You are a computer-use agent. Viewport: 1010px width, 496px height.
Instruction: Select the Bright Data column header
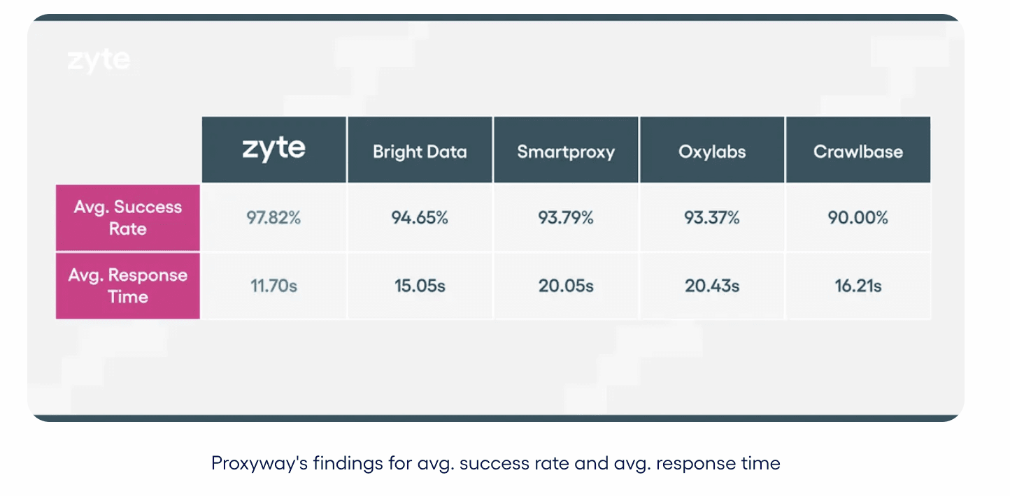[420, 152]
